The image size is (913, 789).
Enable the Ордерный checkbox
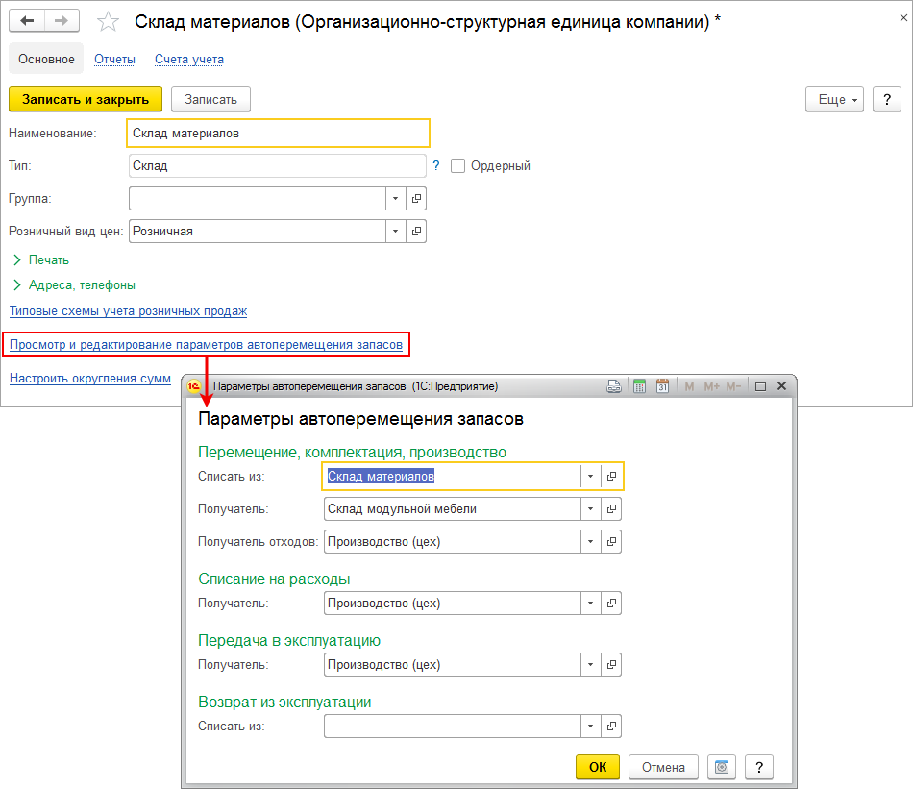[x=458, y=165]
